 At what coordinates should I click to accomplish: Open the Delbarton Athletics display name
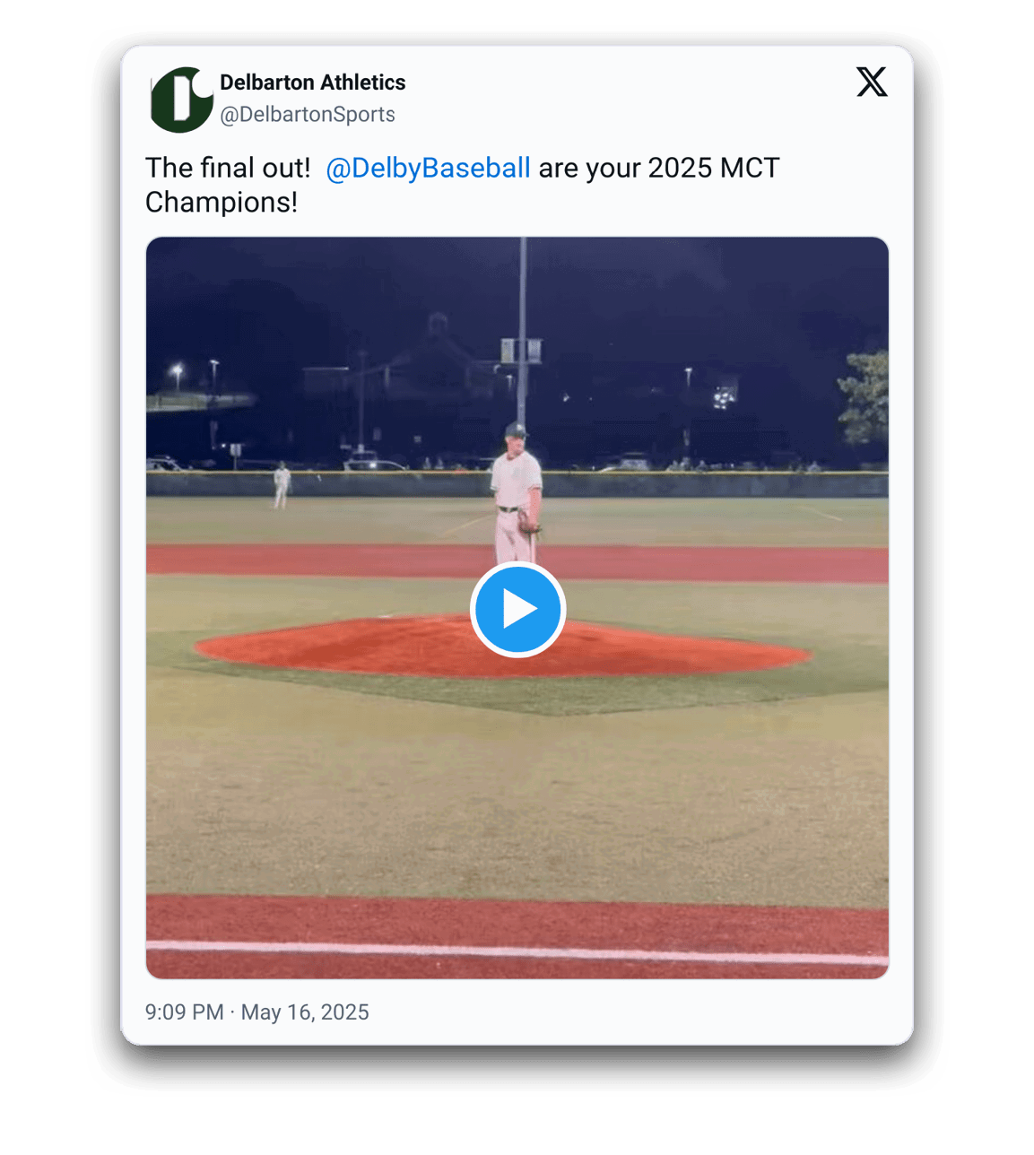(312, 82)
